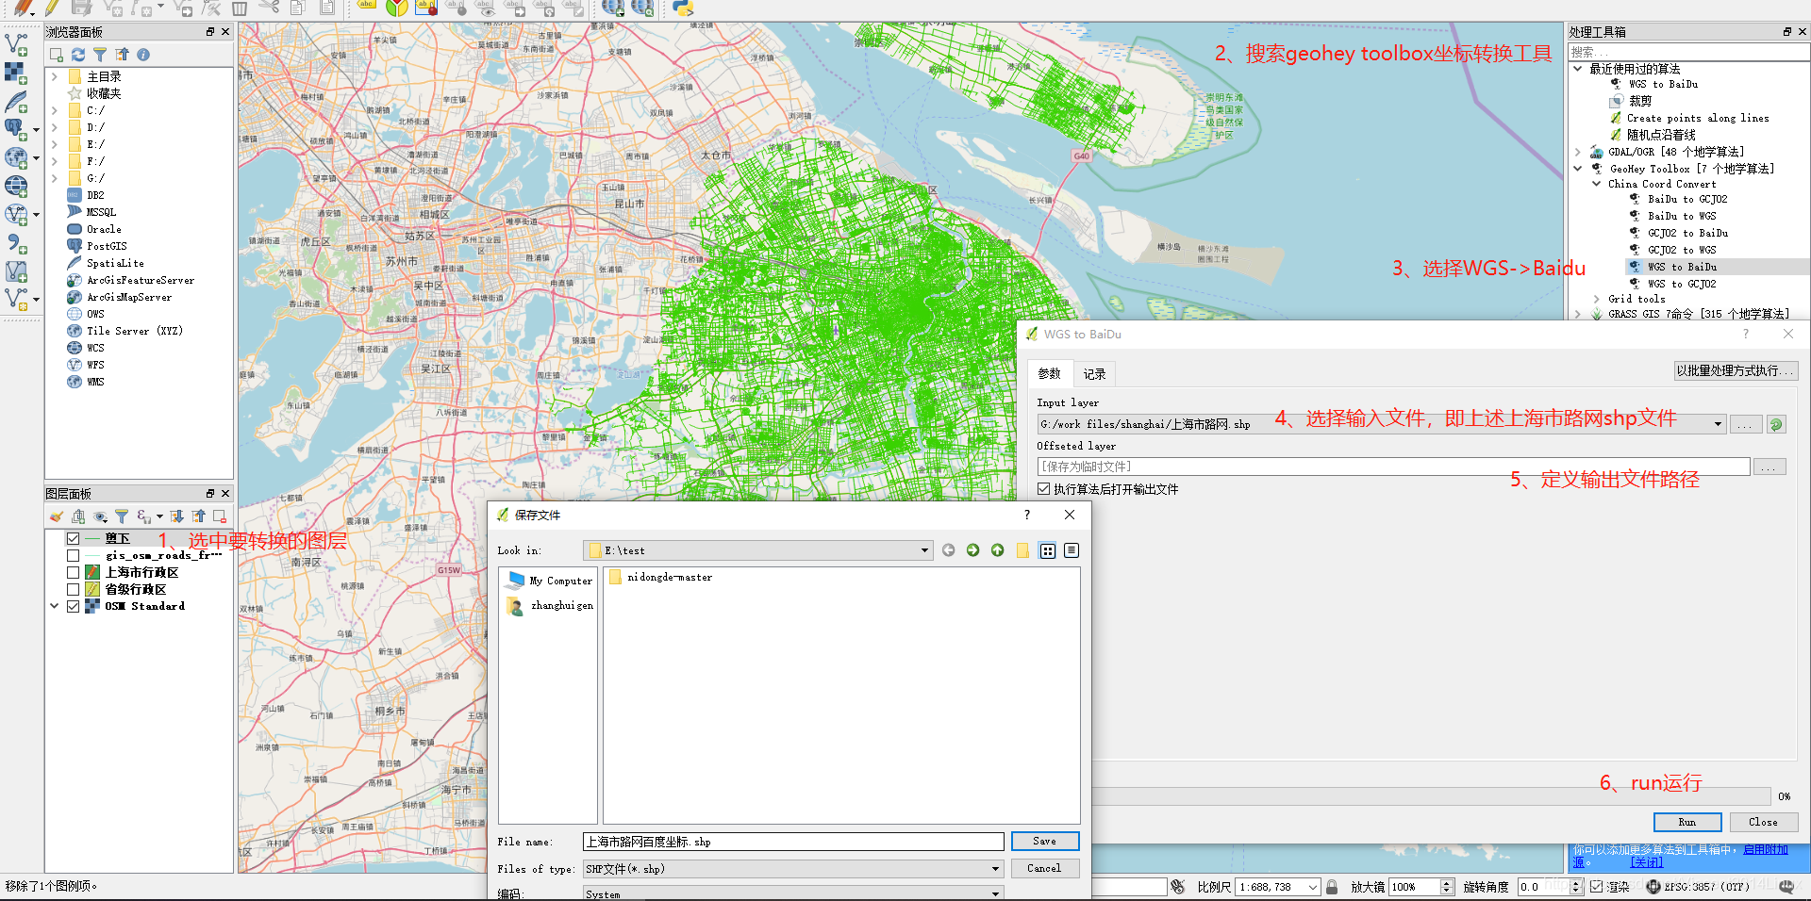Click the delete selected trash-can icon
This screenshot has height=901, width=1811.
coord(240,8)
